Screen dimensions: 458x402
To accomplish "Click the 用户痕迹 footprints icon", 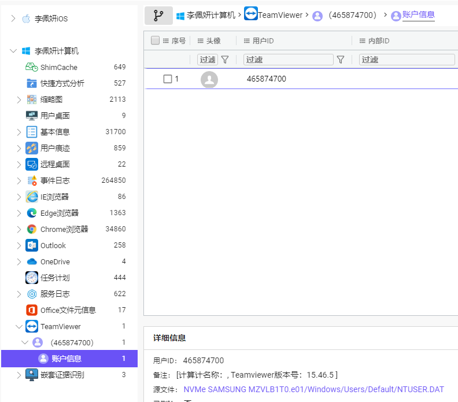I will click(x=32, y=148).
